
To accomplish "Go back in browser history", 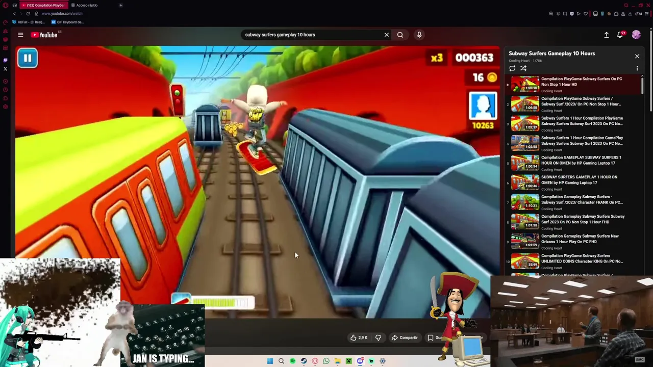I will pyautogui.click(x=14, y=14).
